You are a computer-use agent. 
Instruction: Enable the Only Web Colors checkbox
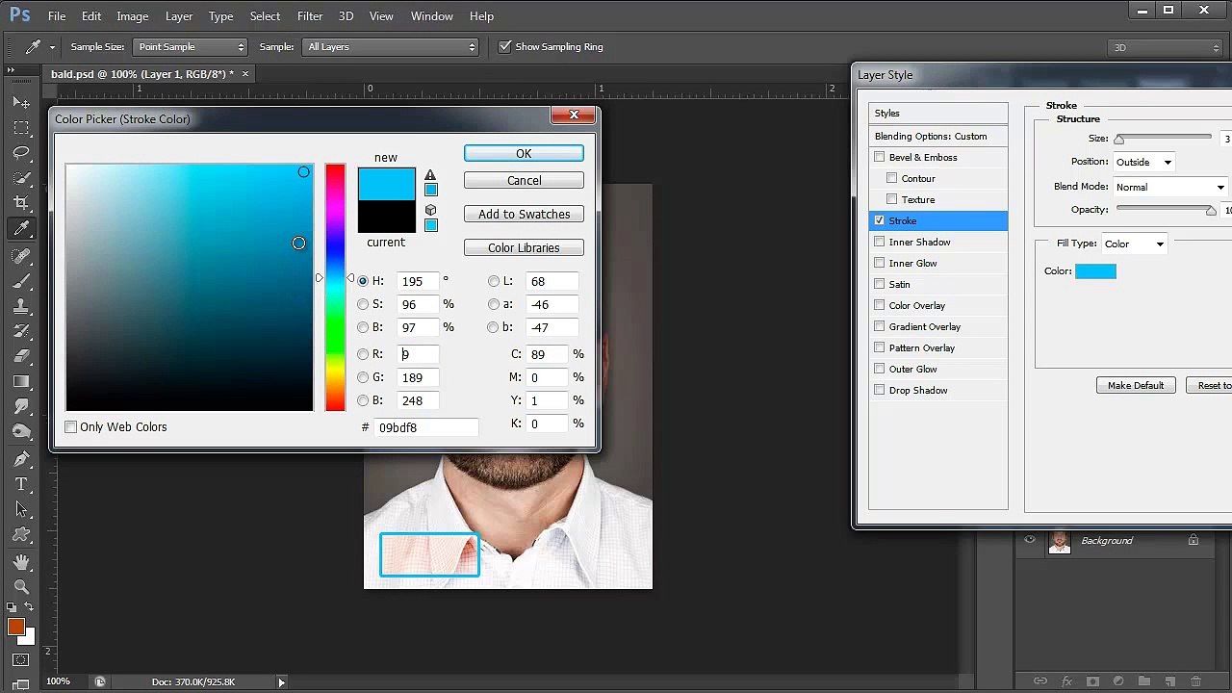click(x=71, y=426)
